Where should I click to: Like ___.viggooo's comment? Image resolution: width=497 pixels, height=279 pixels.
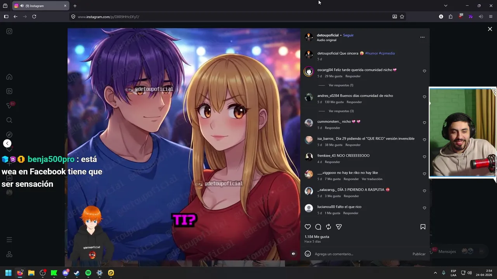(424, 174)
